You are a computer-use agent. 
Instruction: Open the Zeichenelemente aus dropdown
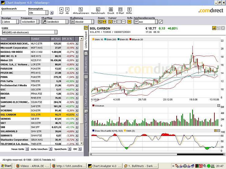coord(146,22)
